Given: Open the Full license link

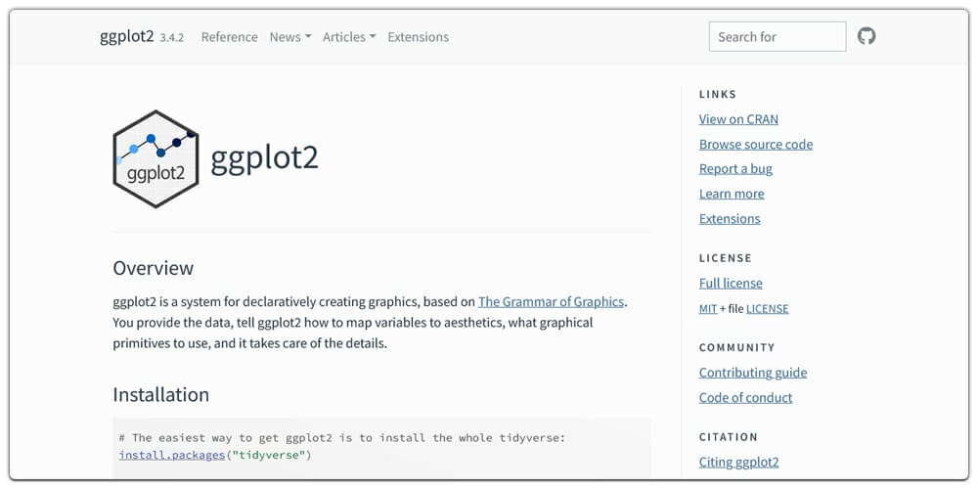Looking at the screenshot, I should 731,284.
